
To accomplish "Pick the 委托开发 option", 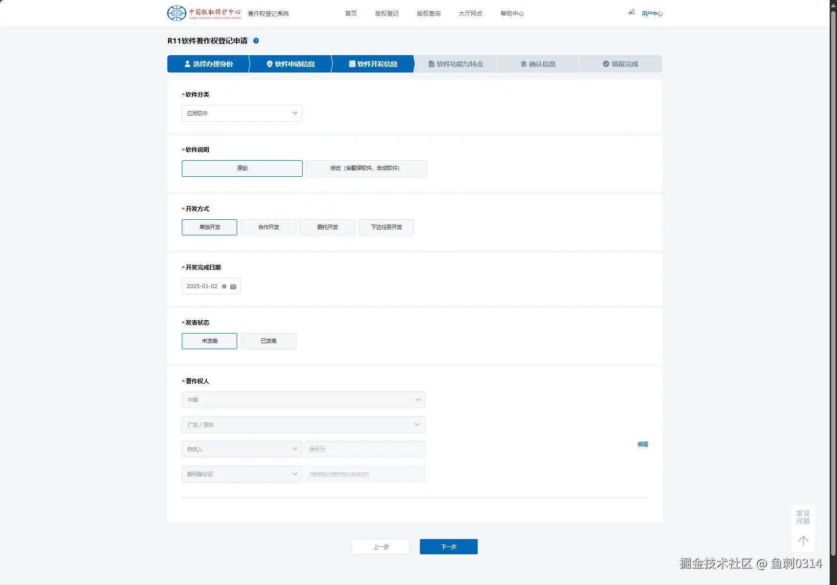I will [x=327, y=228].
